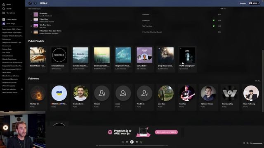Screen dimensions: 264x148
Task: Select Release Radar playlist in sidebar
Action: pyautogui.click(x=7, y=49)
